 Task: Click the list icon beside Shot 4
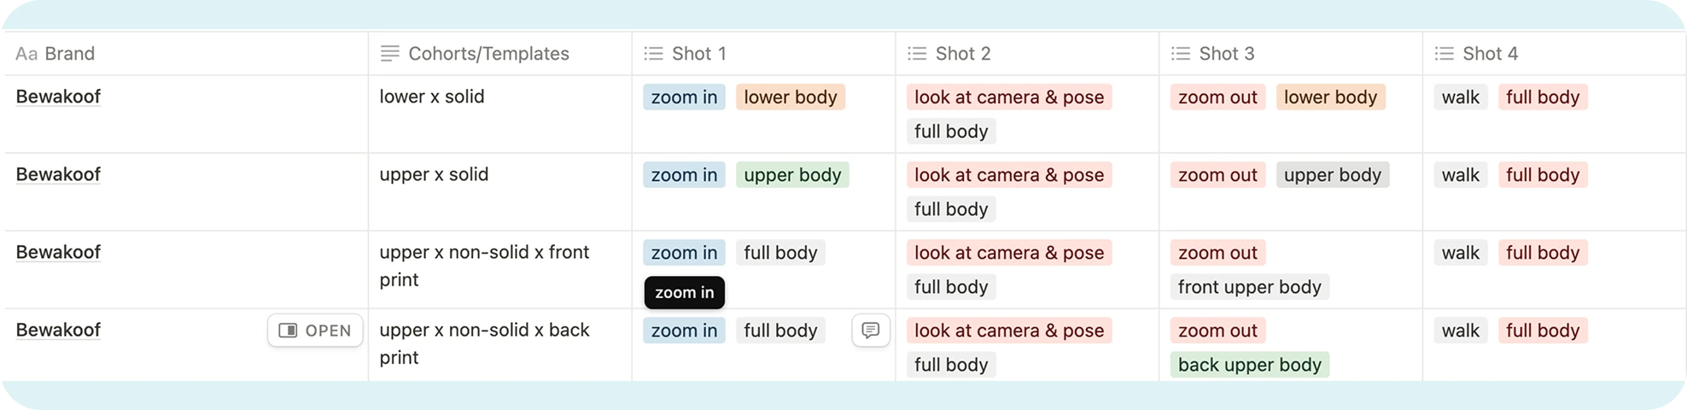click(x=1445, y=54)
